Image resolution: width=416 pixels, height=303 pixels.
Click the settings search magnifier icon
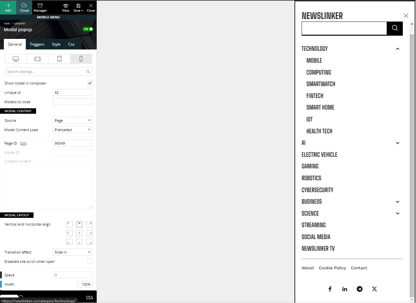click(88, 72)
